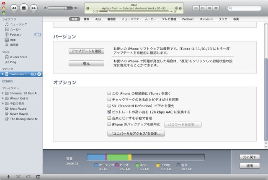The width and height of the screenshot is (268, 180).
Task: Click the rewind previous track button
Action: [x=14, y=8]
